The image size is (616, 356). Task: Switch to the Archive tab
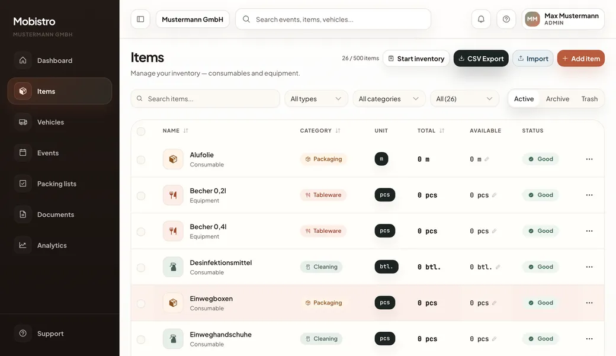tap(557, 99)
